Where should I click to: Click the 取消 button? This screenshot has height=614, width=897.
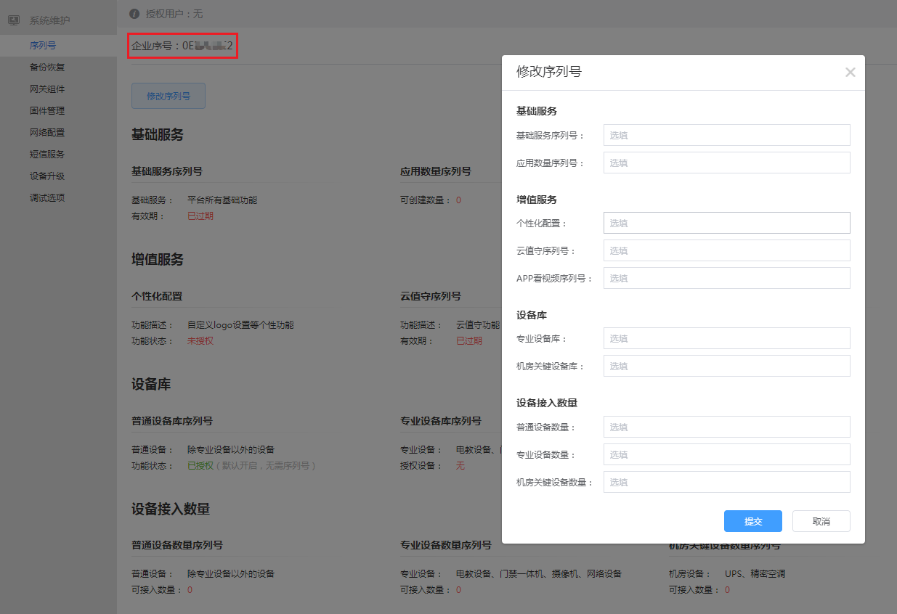(x=821, y=521)
